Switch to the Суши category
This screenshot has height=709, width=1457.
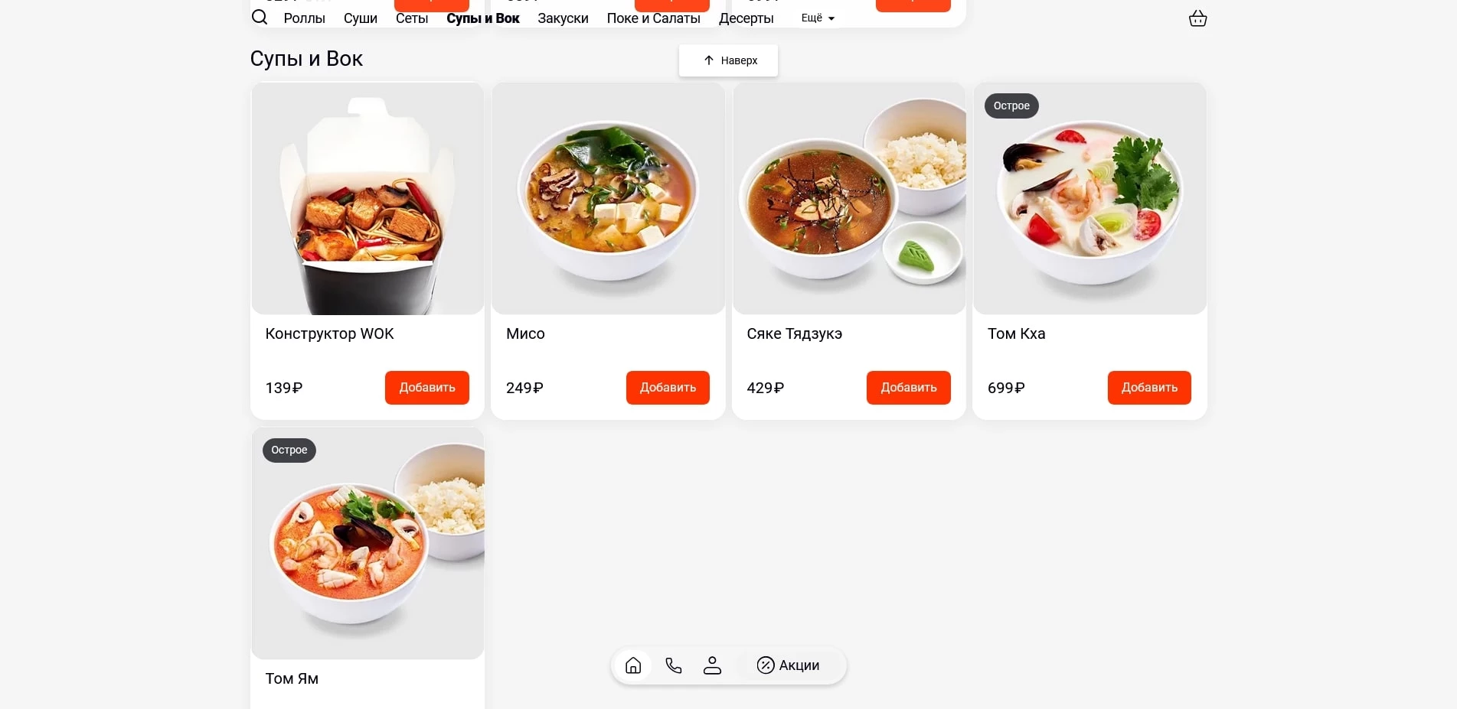coord(360,18)
